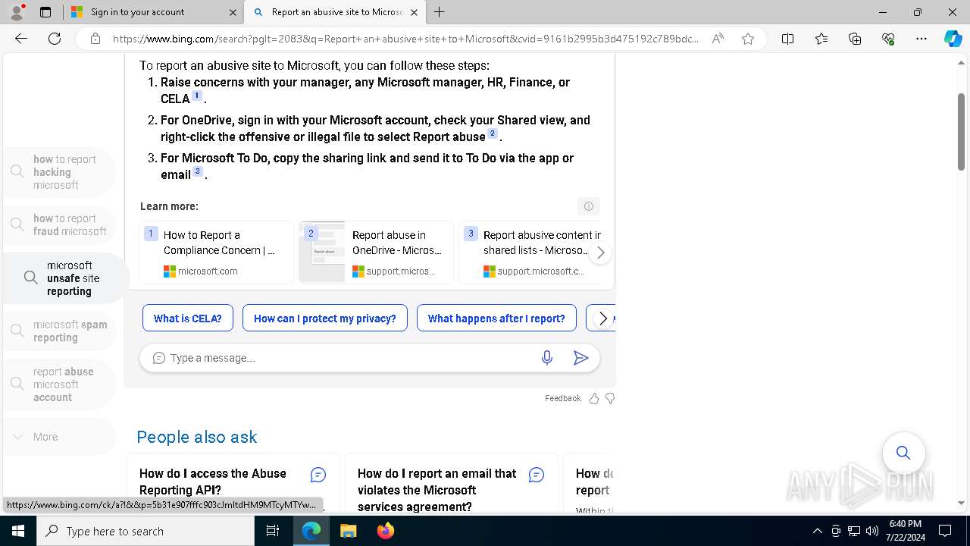Open the browser profile icon
The height and width of the screenshot is (546, 970).
(x=17, y=12)
